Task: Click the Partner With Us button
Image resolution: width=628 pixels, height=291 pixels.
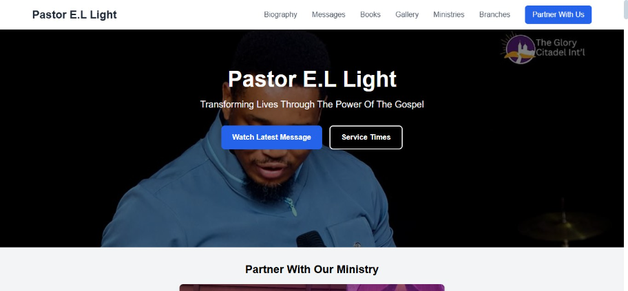Action: (558, 14)
